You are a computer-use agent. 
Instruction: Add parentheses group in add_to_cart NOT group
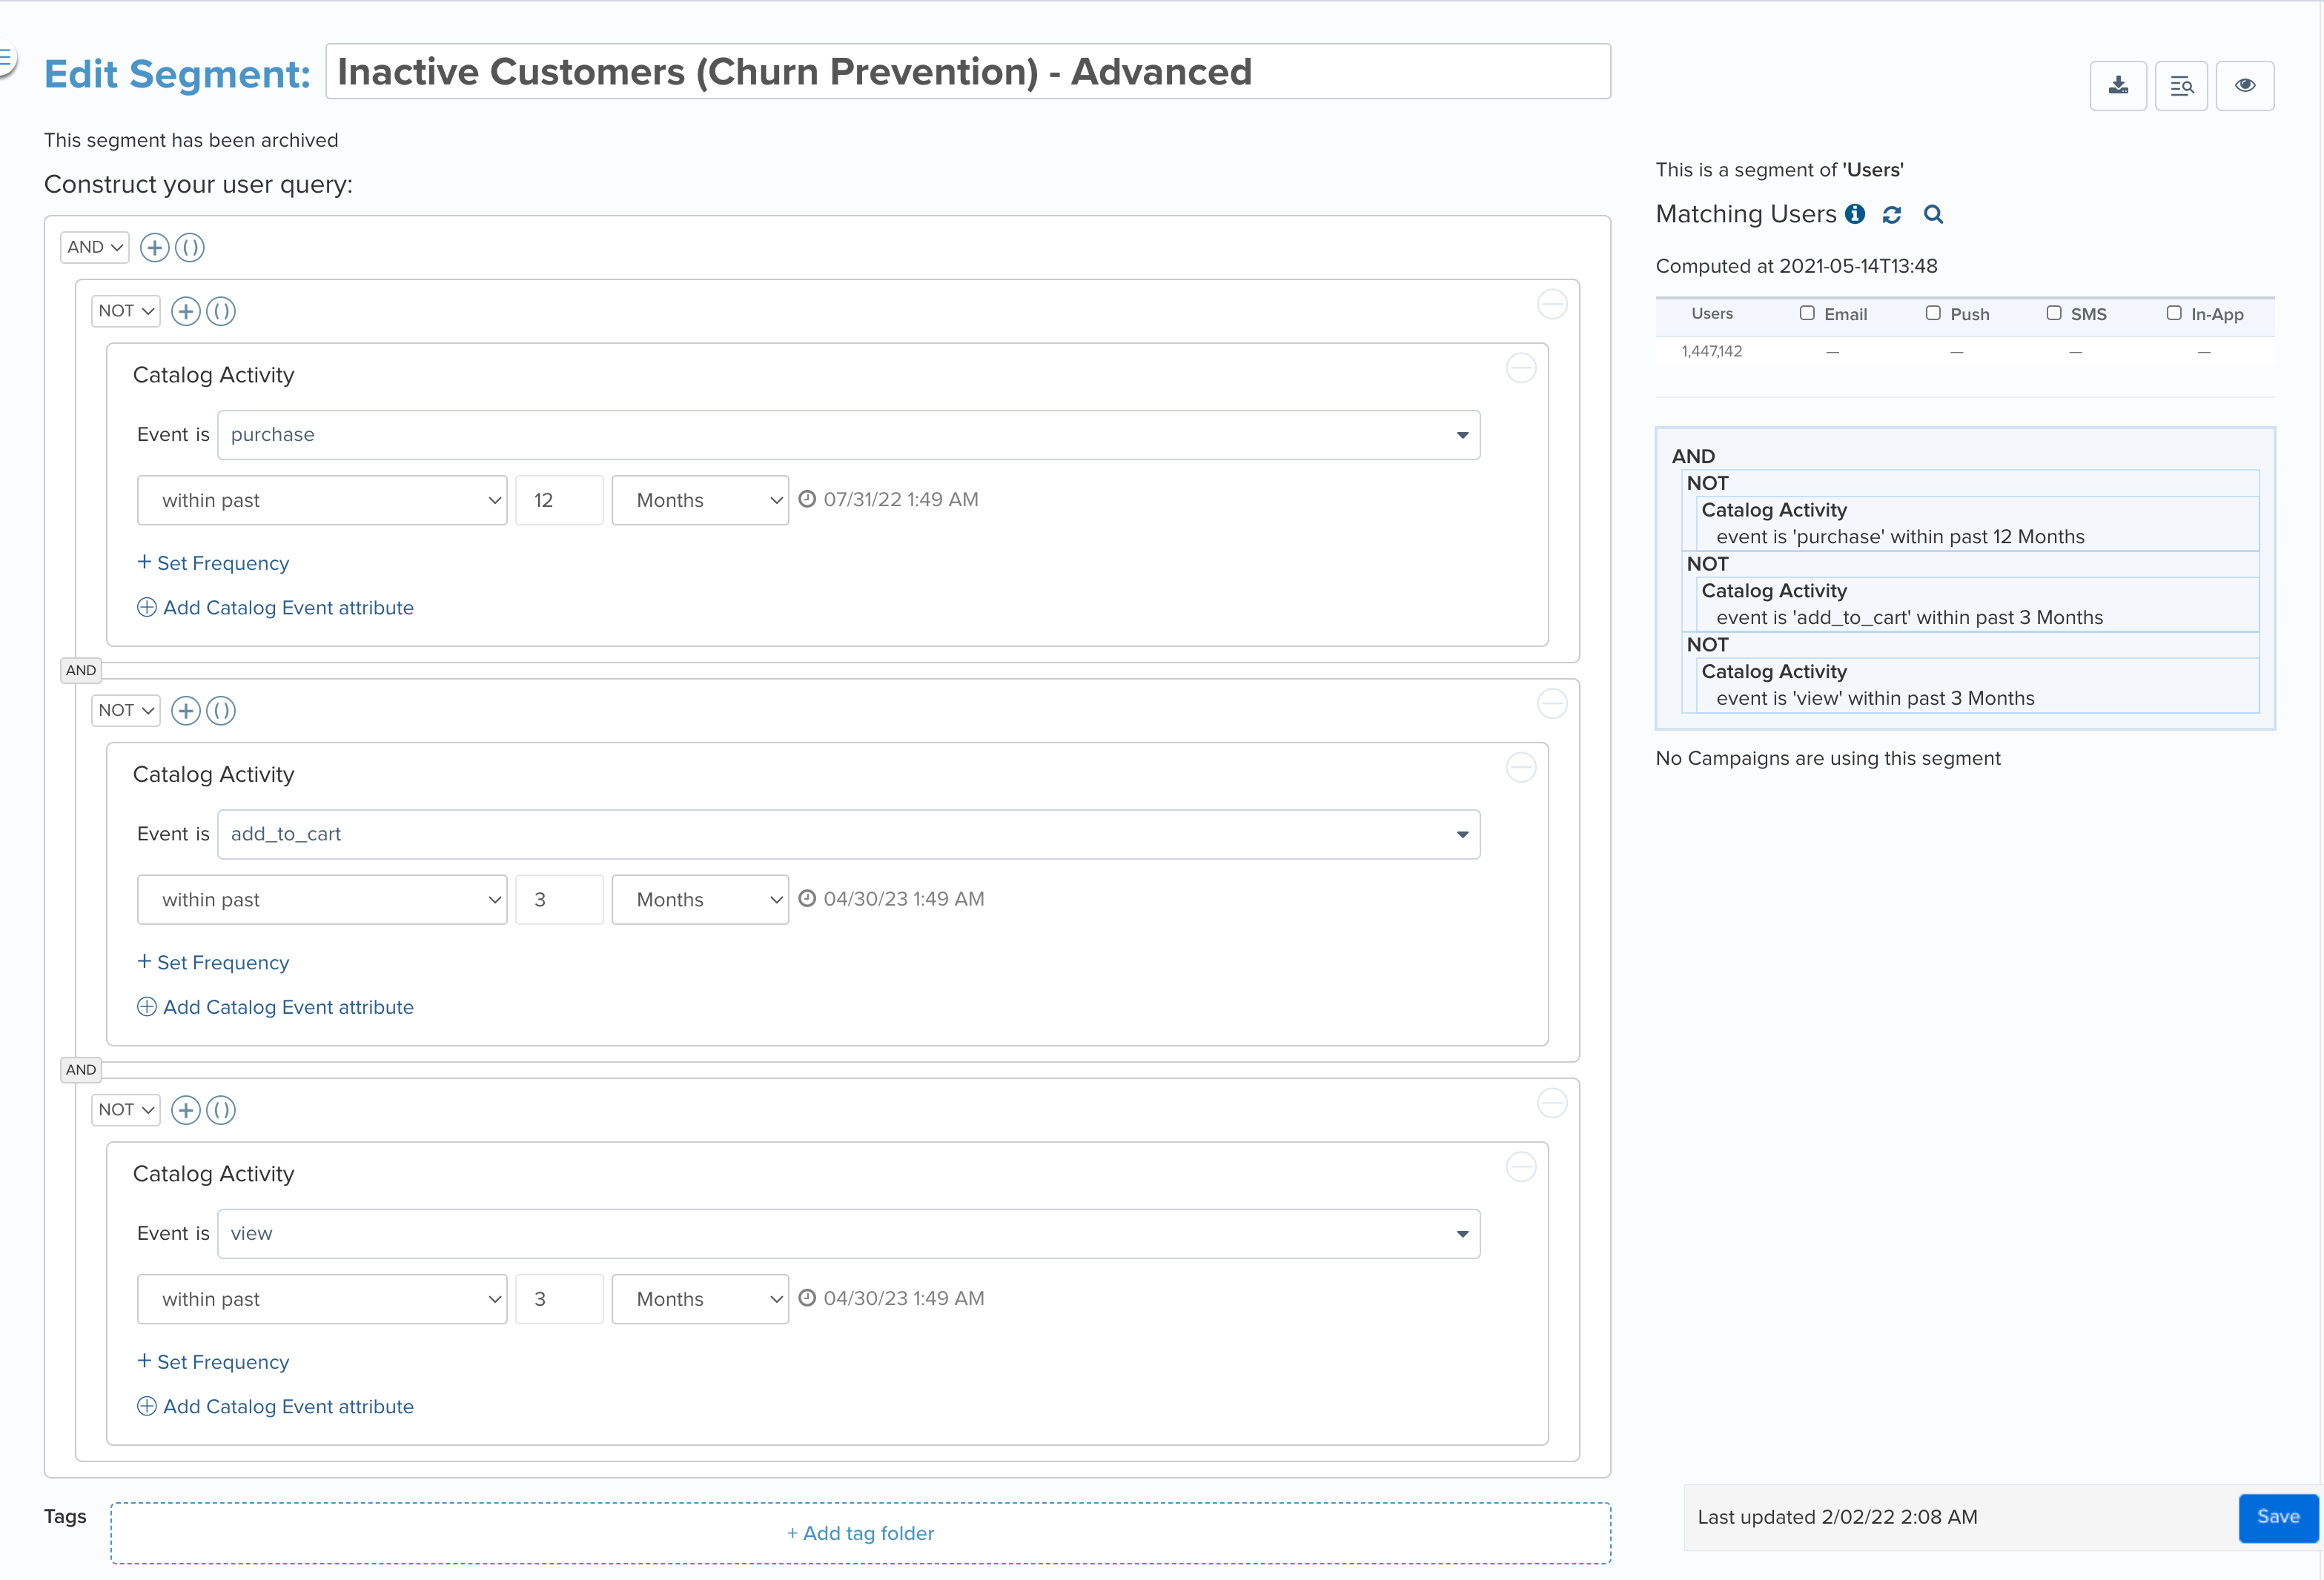point(221,711)
